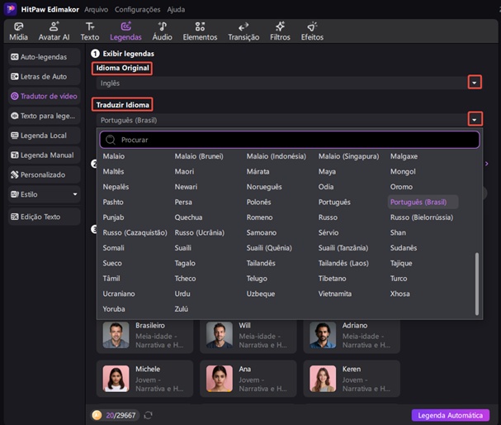The height and width of the screenshot is (425, 501).
Task: Collapse the Traduzir Idioma dropdown arrow
Action: (474, 120)
